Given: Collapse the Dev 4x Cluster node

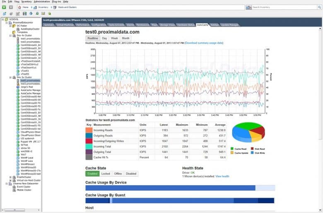Looking at the screenshot, I should click(x=10, y=35).
